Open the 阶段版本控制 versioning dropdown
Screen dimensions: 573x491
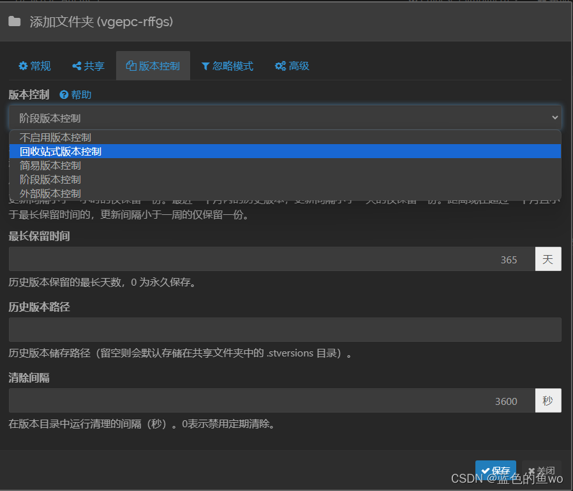tap(285, 117)
